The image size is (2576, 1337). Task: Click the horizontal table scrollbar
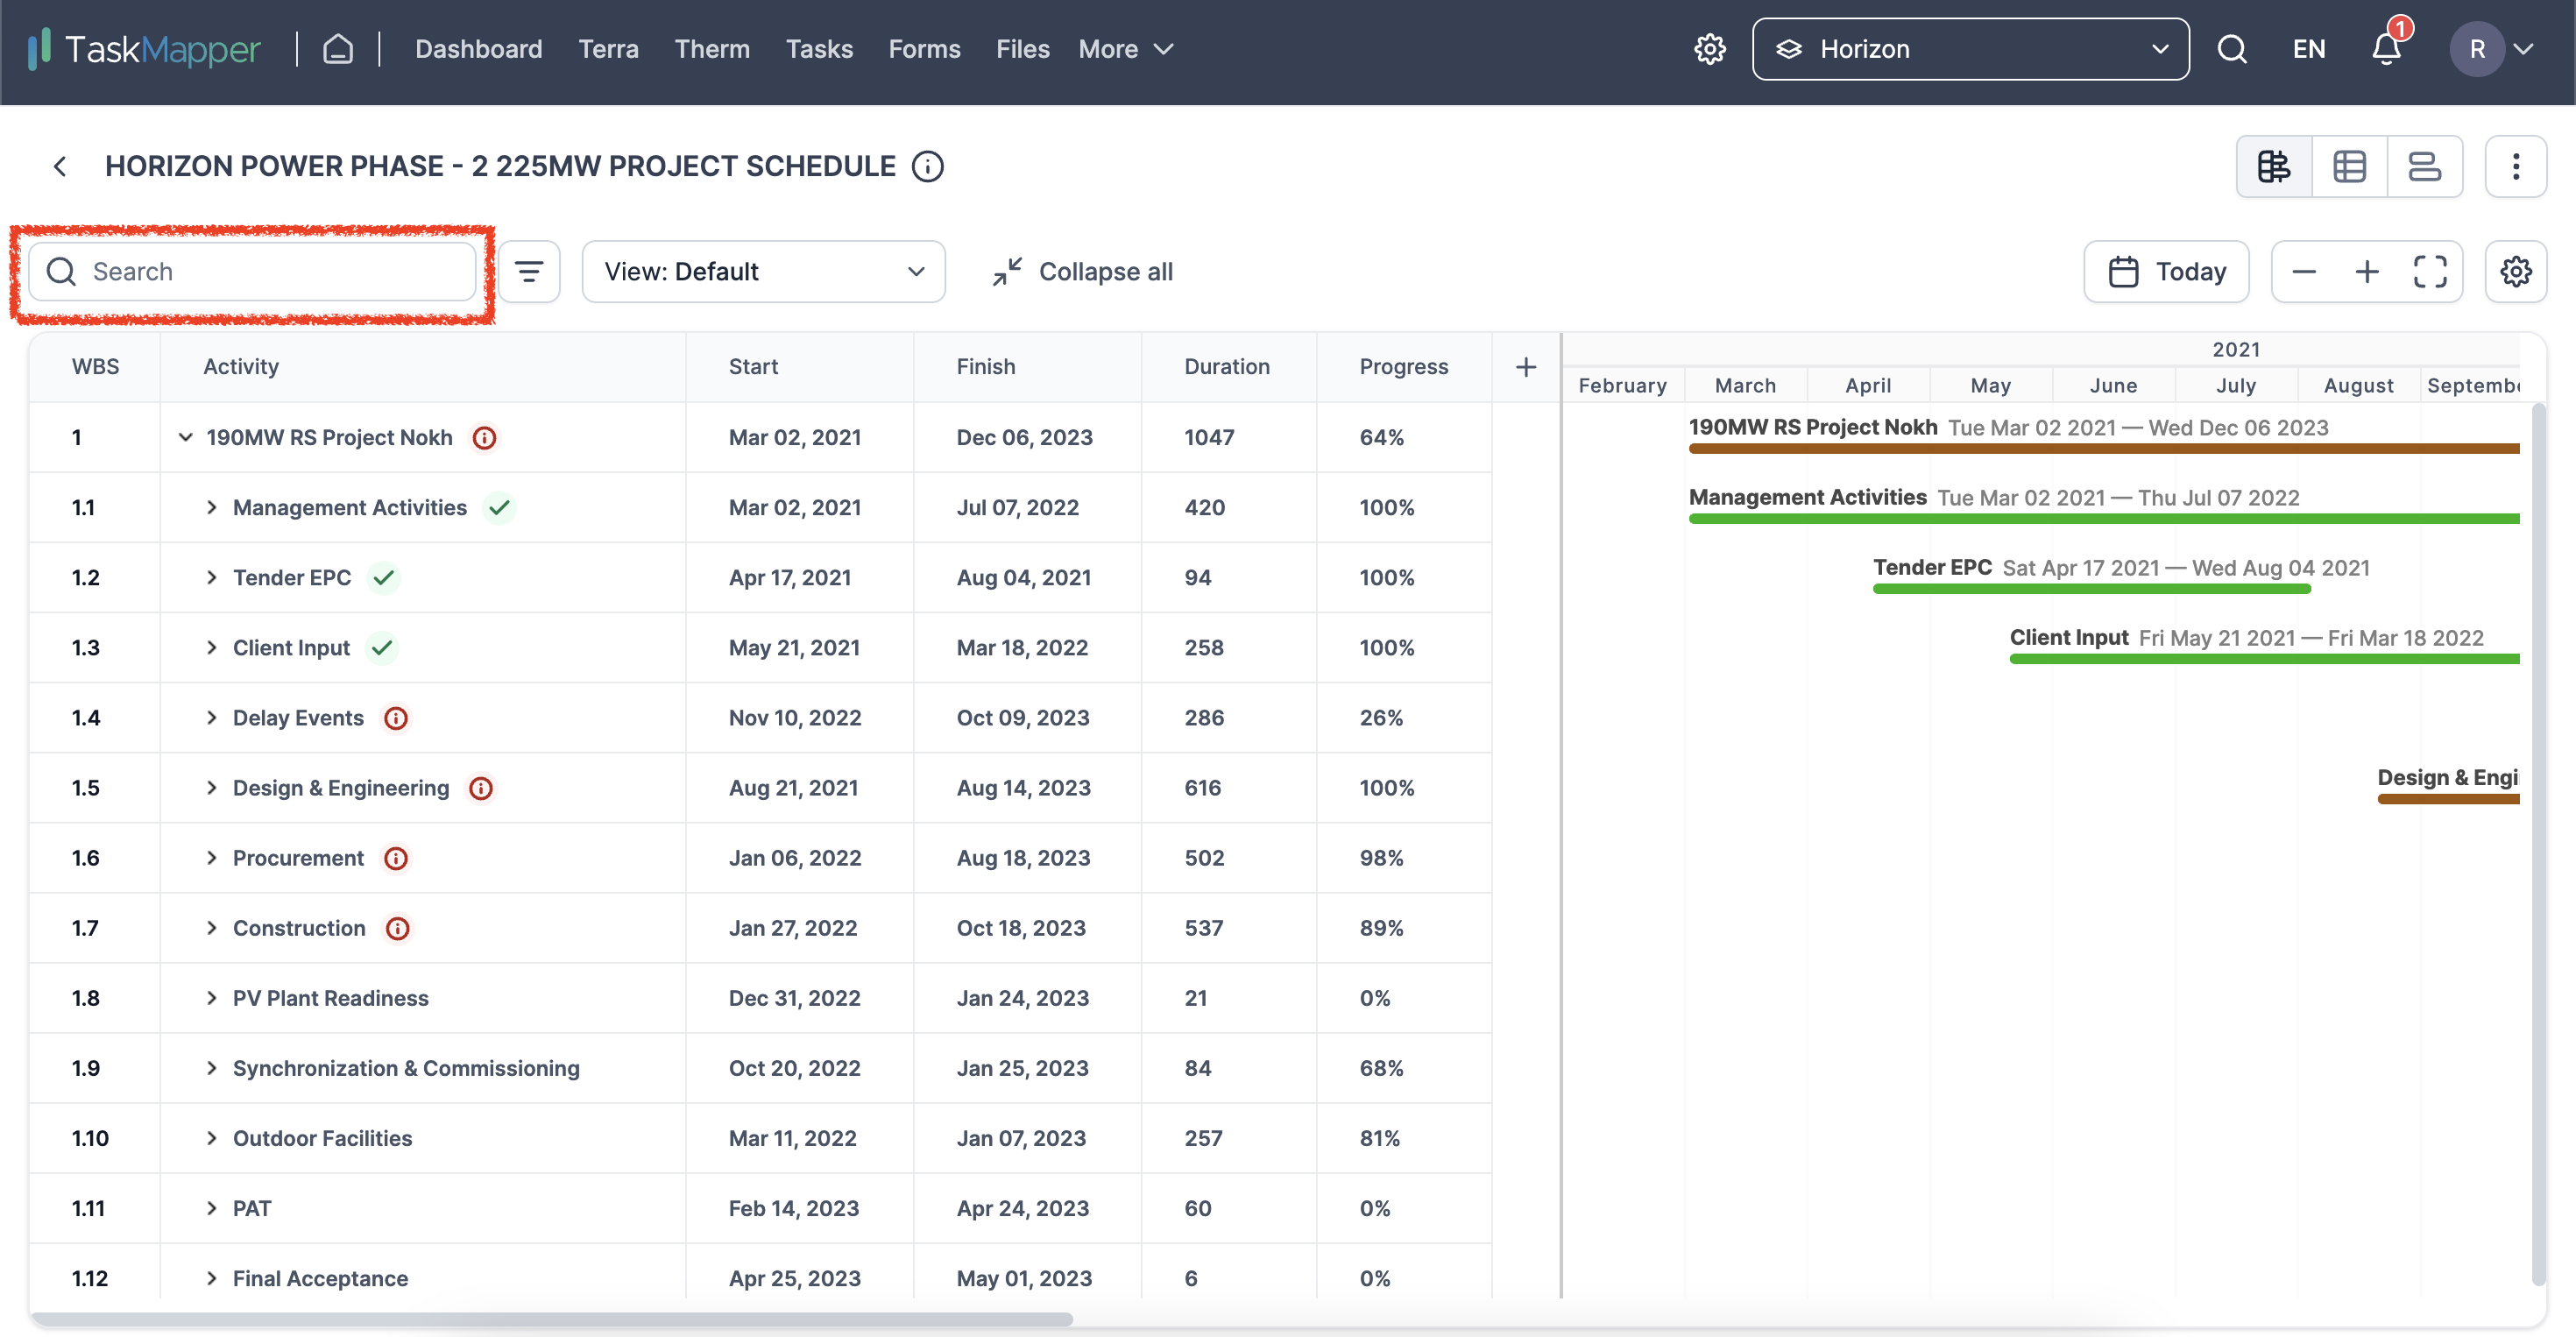tap(552, 1319)
